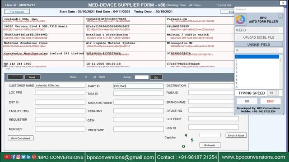Screen dimensions: 289x162
Task: Click the Twitter icon in the footer banner
Action: (23, 157)
